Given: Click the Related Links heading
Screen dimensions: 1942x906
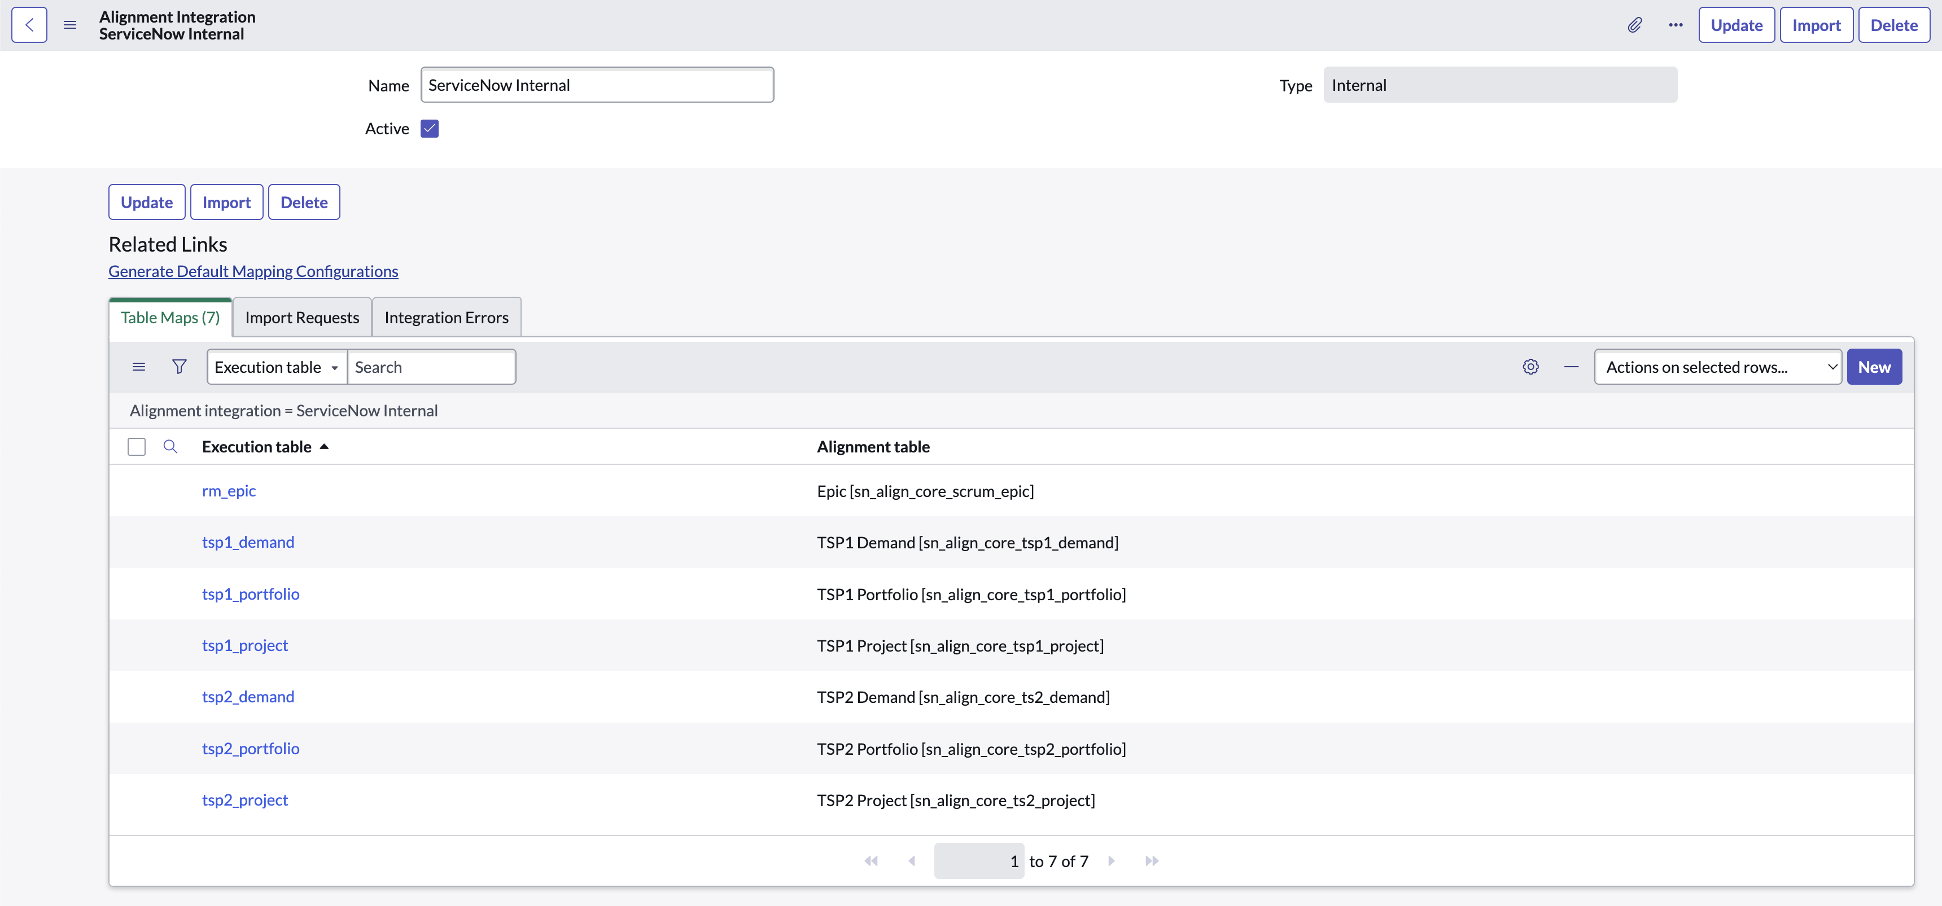Looking at the screenshot, I should (167, 244).
